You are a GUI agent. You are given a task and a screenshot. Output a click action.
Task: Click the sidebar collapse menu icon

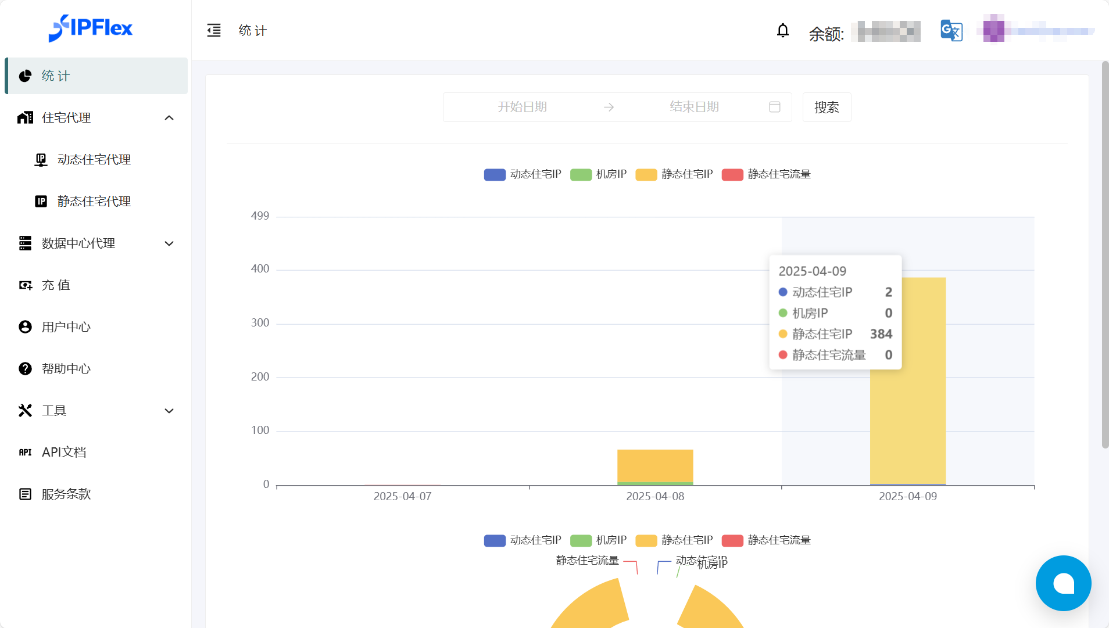pyautogui.click(x=214, y=30)
